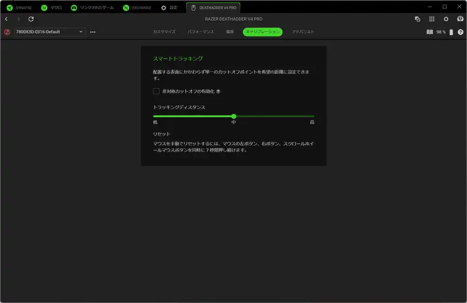Refresh the page with the reload icon
467x303 pixels.
[31, 19]
